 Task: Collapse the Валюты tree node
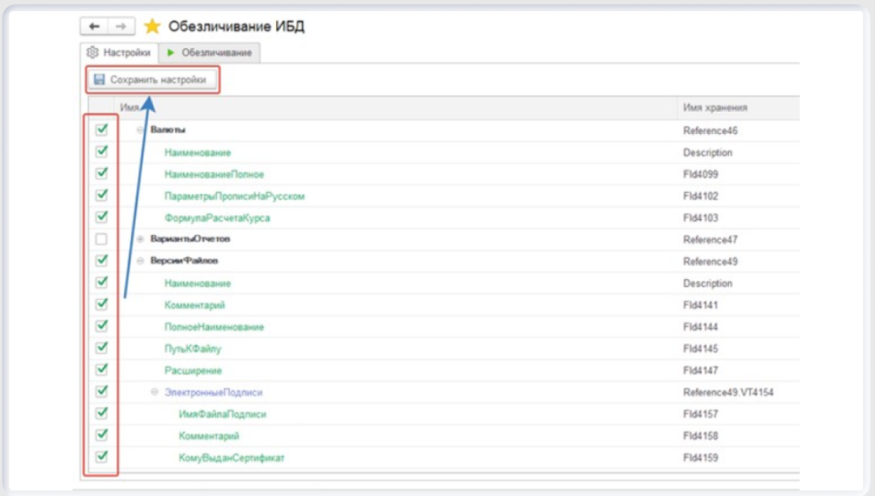(141, 131)
